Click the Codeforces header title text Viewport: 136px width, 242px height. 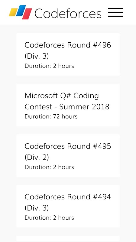click(68, 13)
